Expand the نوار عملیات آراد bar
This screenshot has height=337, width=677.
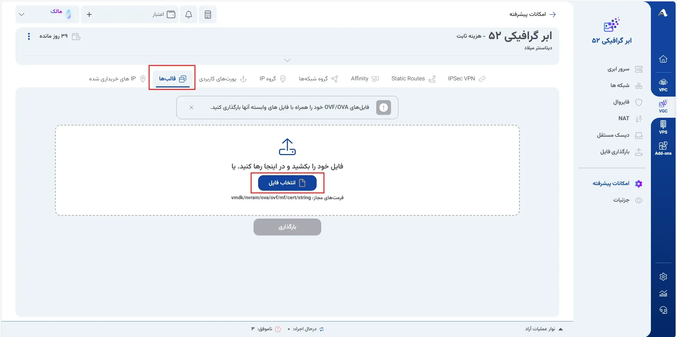544,329
